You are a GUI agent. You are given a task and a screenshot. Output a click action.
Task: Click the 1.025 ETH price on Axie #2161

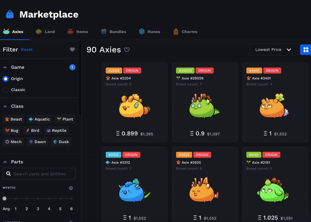pyautogui.click(x=268, y=218)
